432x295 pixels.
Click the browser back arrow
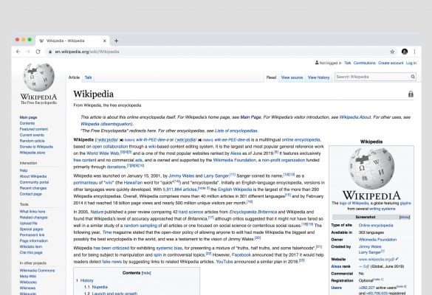point(18,52)
